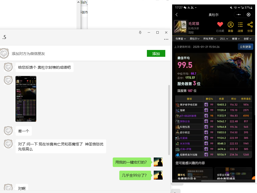Tap the 分享 share icon

point(250,27)
